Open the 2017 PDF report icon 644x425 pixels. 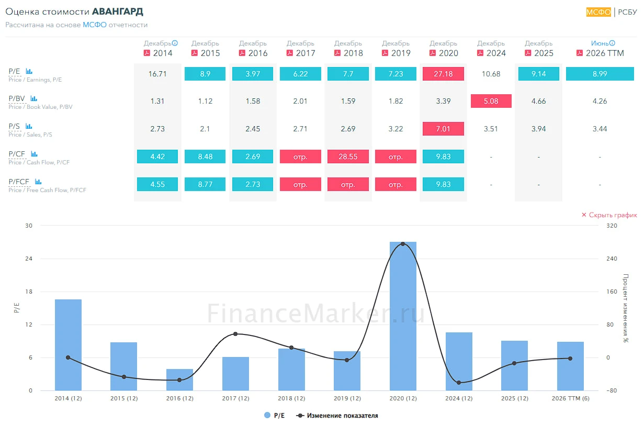[289, 53]
